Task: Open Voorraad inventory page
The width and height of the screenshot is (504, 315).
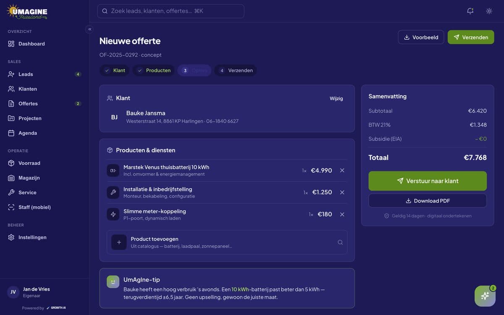Action: [x=45, y=163]
